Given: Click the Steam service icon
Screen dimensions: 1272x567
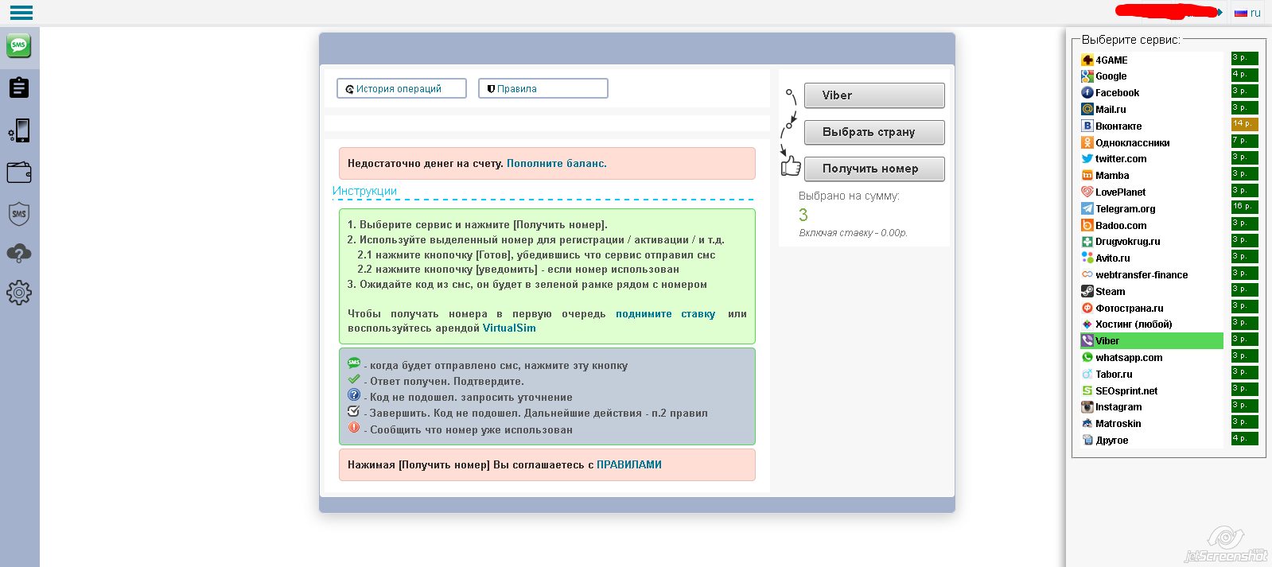Looking at the screenshot, I should click(1087, 291).
